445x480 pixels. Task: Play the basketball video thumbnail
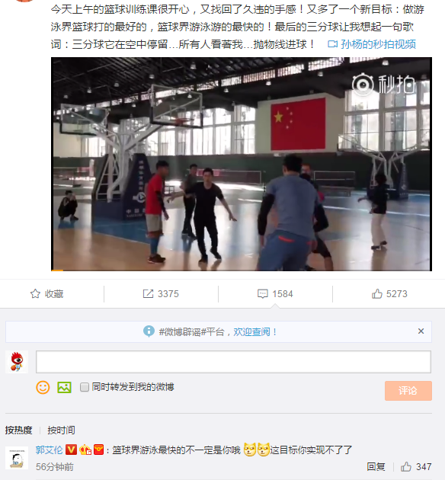[x=242, y=164]
